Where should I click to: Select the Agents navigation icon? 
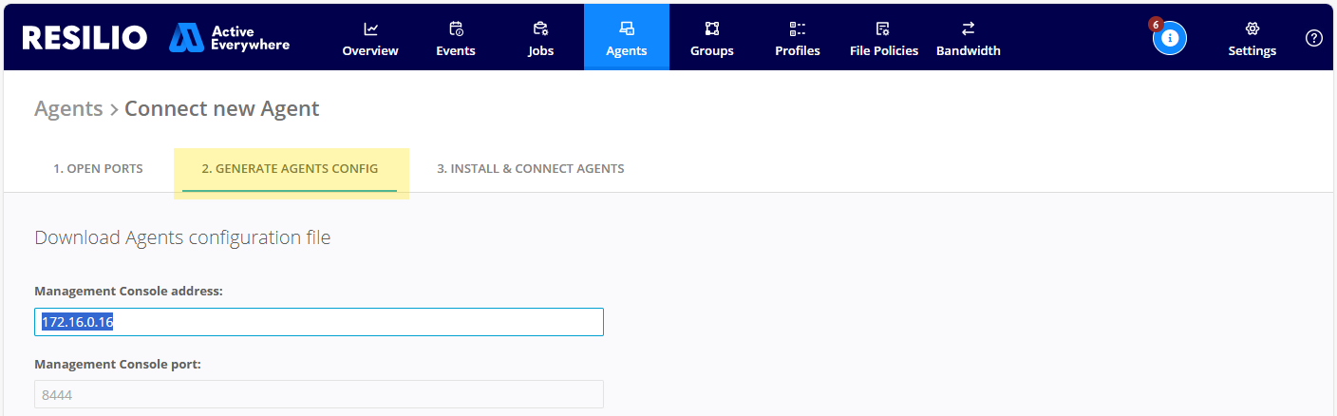tap(626, 28)
